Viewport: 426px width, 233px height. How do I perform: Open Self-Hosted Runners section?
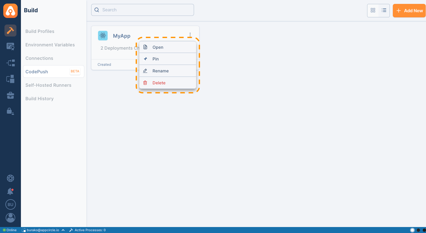click(x=48, y=85)
